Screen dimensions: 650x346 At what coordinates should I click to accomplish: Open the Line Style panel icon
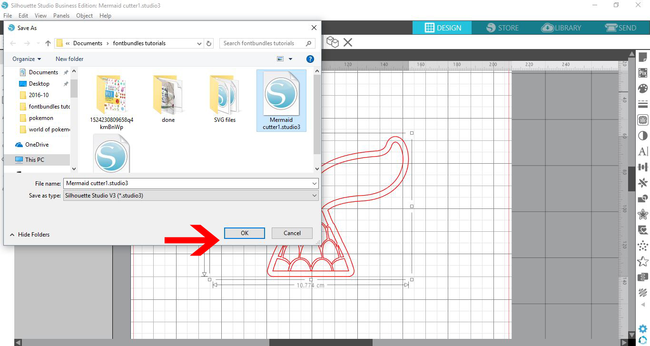643,104
